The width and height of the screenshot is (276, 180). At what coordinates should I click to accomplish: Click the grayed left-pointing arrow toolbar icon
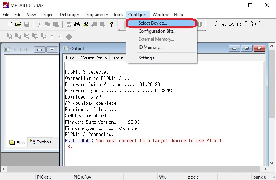click(94, 24)
